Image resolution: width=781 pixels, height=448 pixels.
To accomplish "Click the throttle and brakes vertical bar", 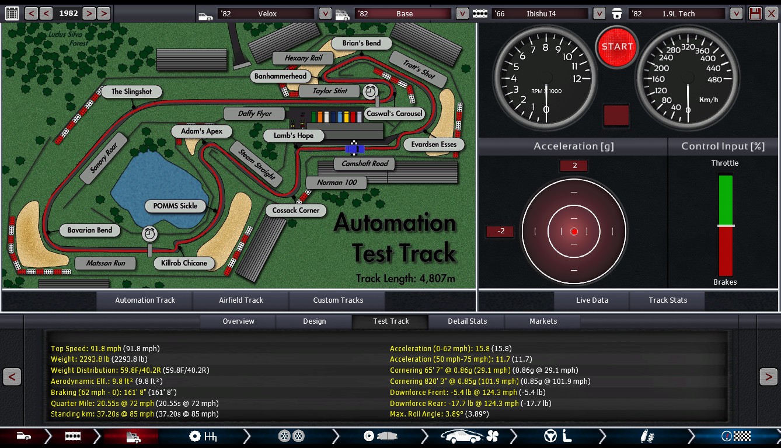I will [x=726, y=225].
